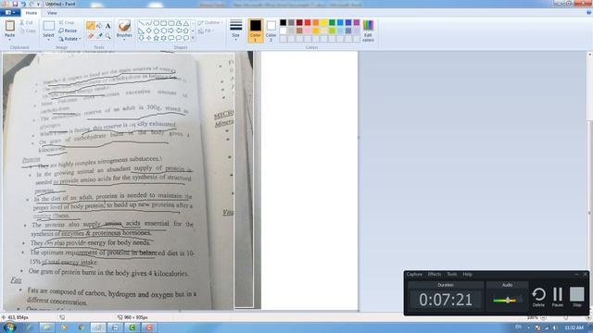The image size is (593, 333).
Task: Open the Windows Start button
Action: (9, 327)
